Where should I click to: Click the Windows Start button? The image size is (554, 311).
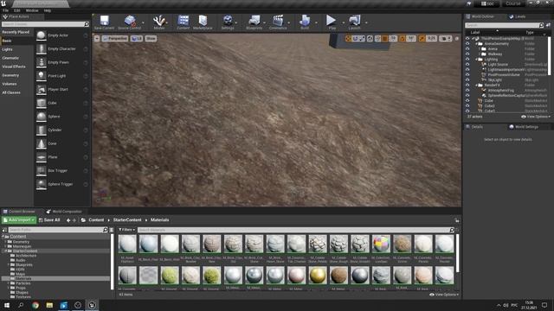7,305
